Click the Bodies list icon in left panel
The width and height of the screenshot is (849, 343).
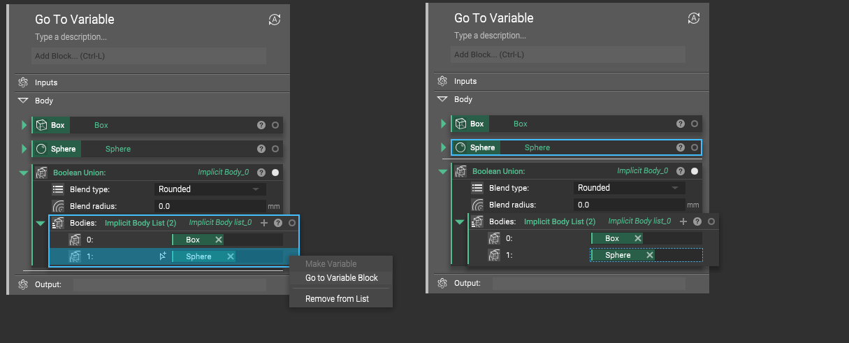[58, 223]
